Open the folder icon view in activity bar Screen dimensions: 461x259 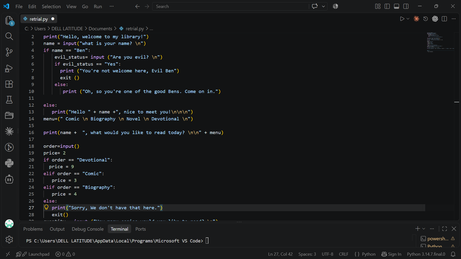(9, 116)
